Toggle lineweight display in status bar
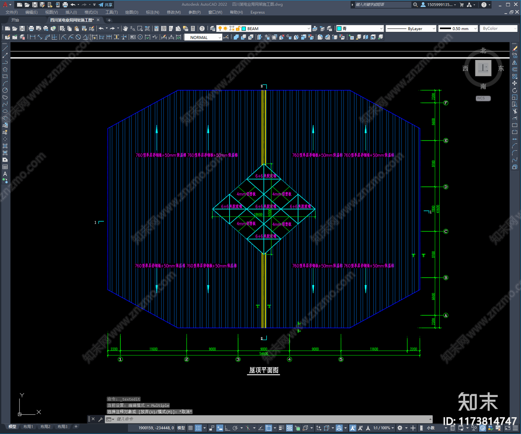The image size is (521, 434). click(x=282, y=428)
